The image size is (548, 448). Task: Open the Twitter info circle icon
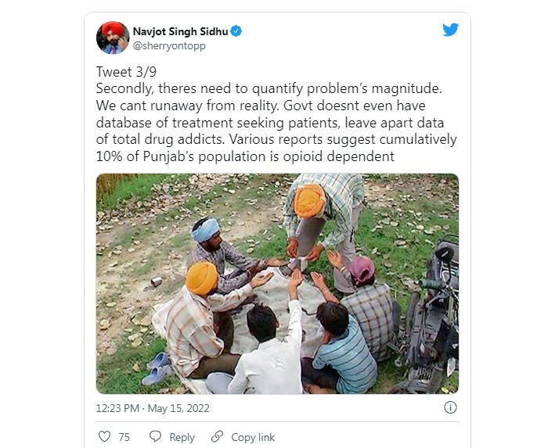tap(450, 407)
